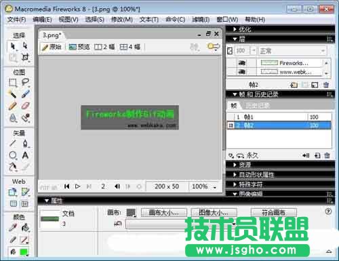Image resolution: width=339 pixels, height=261 pixels.
Task: Select the Eraser tool
Action: [x=25, y=106]
